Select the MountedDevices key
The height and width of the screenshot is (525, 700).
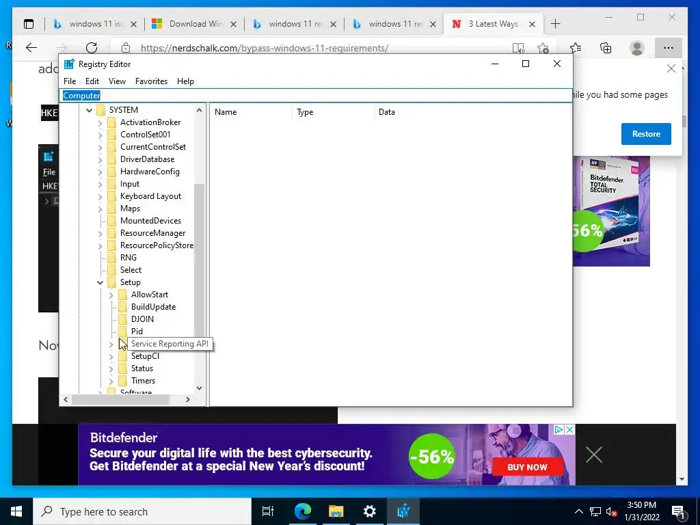(150, 221)
